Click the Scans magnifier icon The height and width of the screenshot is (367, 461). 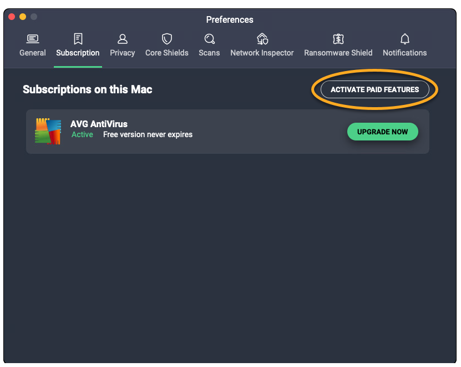209,39
